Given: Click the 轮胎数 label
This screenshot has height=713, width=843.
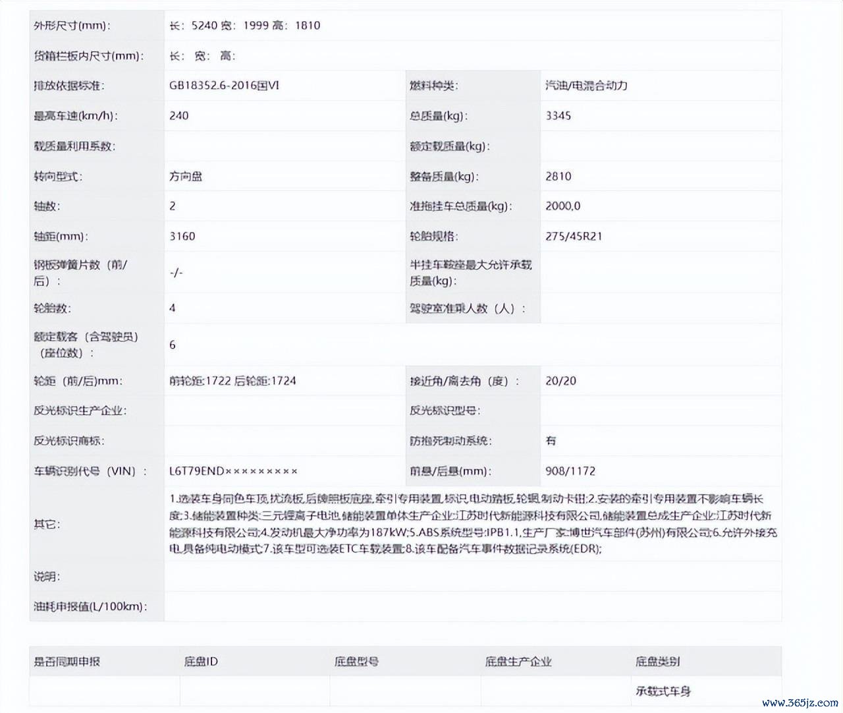Looking at the screenshot, I should [52, 308].
